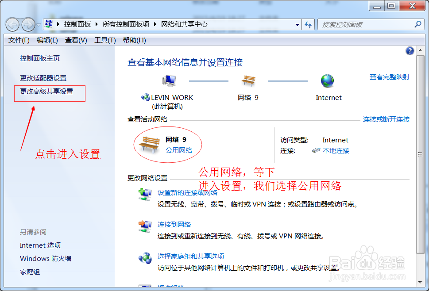Open 连接到网络 link
The image size is (429, 291).
click(174, 225)
